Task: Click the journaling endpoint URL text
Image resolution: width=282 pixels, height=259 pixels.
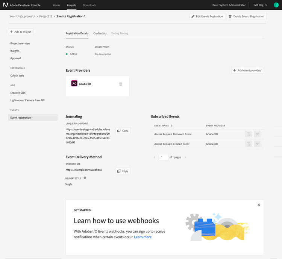Action: tap(88, 136)
